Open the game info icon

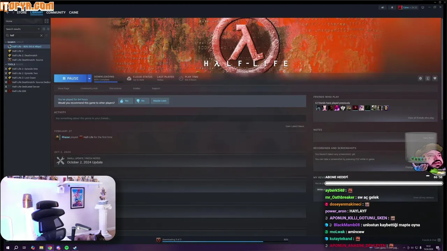click(x=428, y=78)
